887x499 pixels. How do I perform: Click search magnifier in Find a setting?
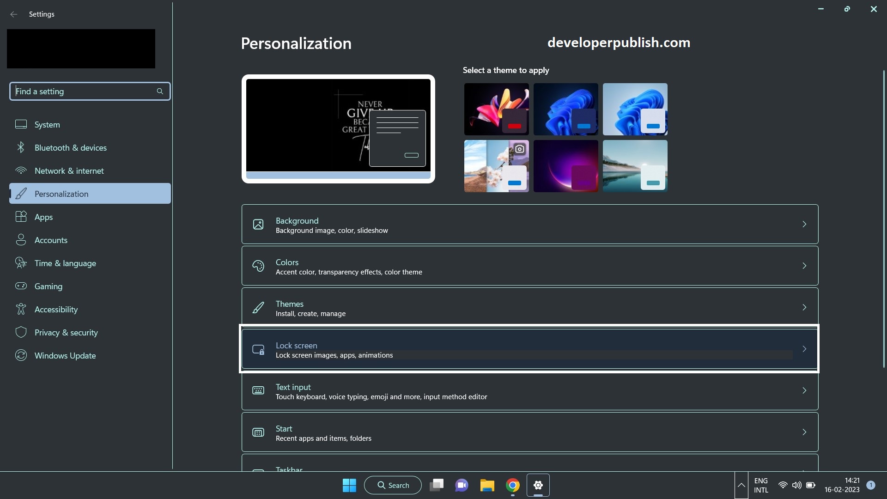click(160, 91)
